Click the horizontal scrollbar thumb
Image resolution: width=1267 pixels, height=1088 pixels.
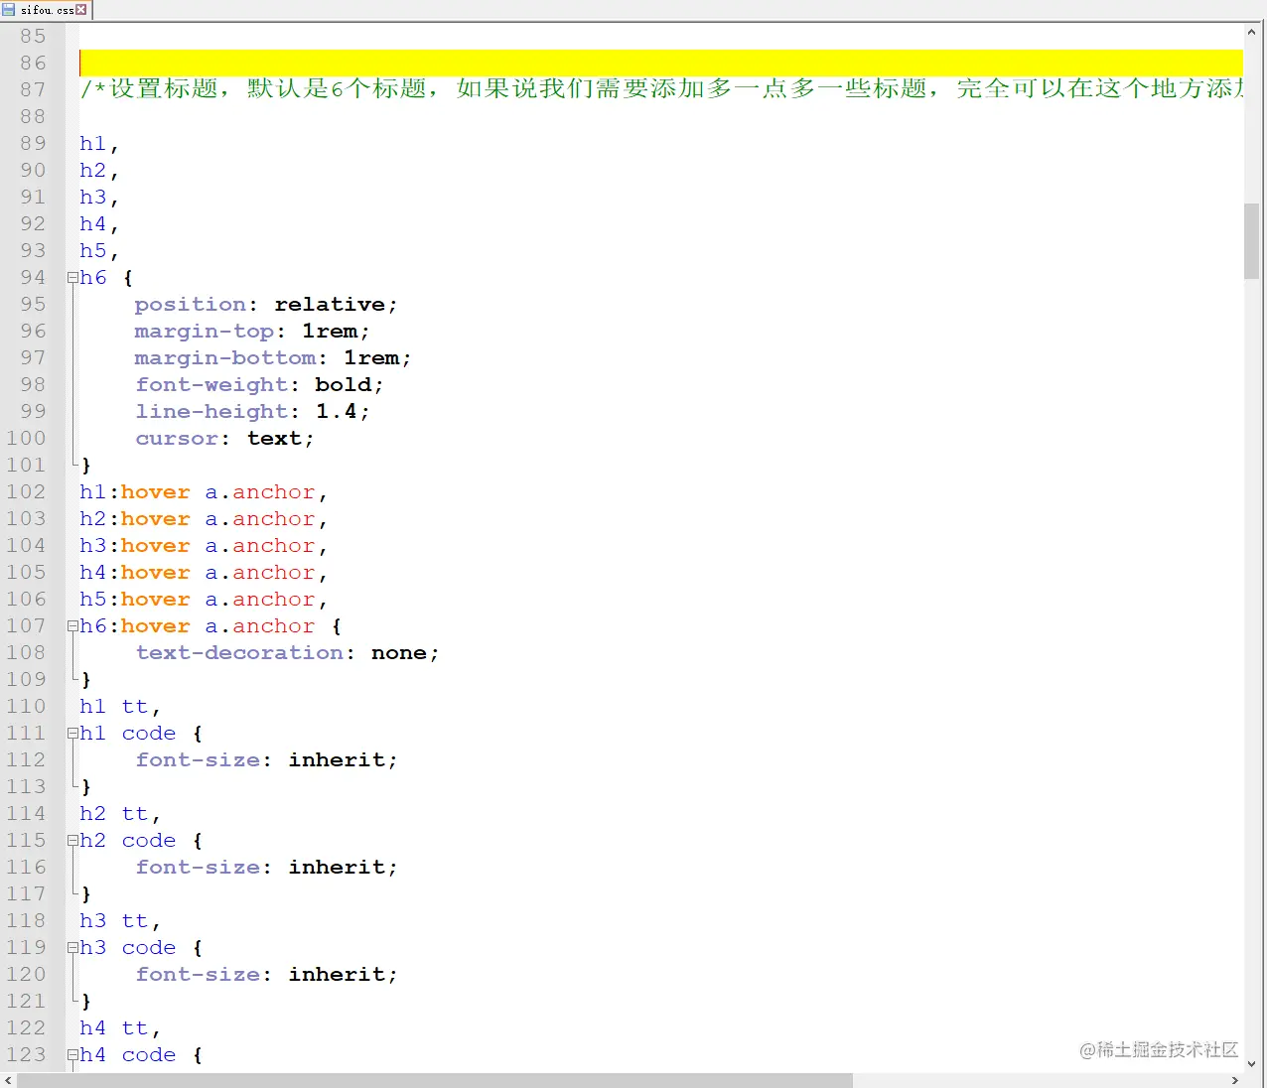[x=435, y=1080]
